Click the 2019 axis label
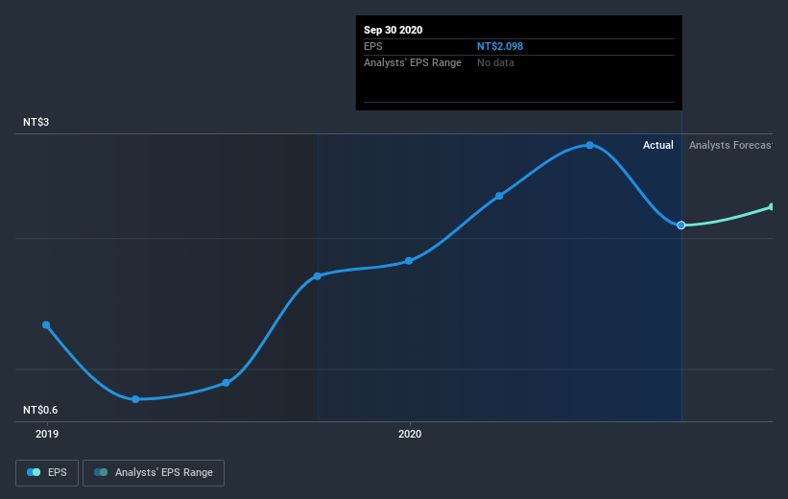Viewport: 788px width, 499px height. (x=47, y=434)
